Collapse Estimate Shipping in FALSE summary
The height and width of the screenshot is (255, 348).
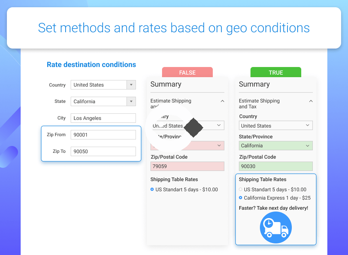point(222,101)
